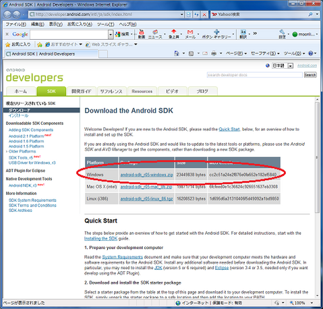The width and height of the screenshot is (323, 309).
Task: Click the Google toolbar search button
Action: pos(122,34)
